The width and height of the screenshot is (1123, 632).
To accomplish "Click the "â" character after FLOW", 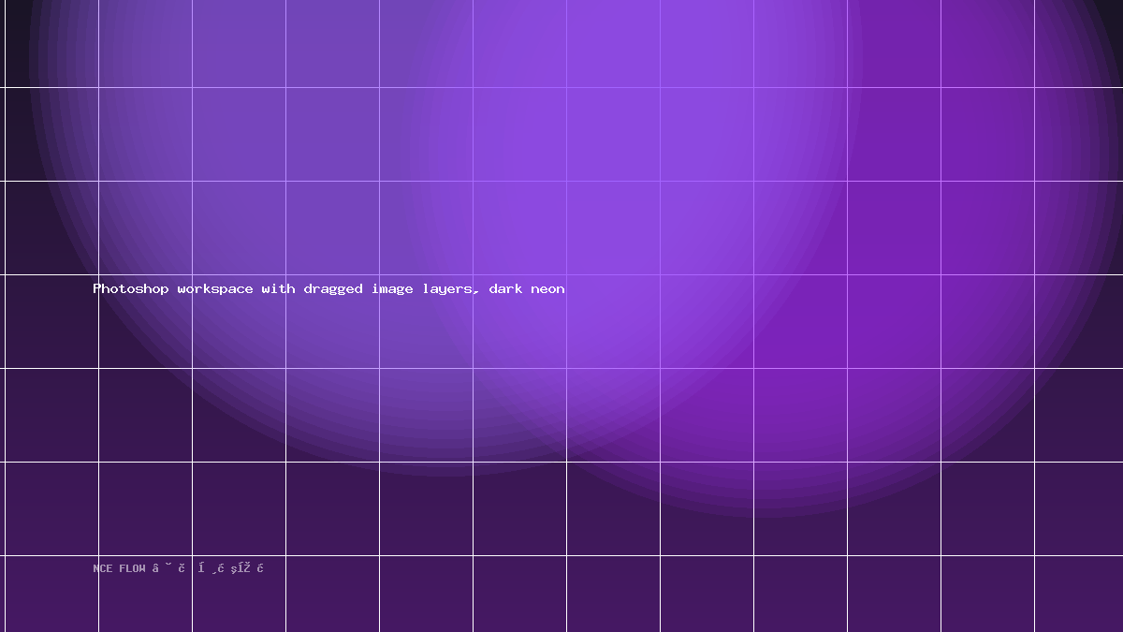I will (155, 567).
